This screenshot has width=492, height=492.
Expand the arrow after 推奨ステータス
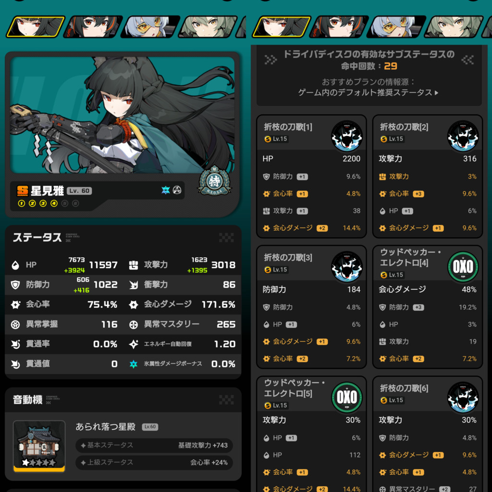tap(436, 93)
